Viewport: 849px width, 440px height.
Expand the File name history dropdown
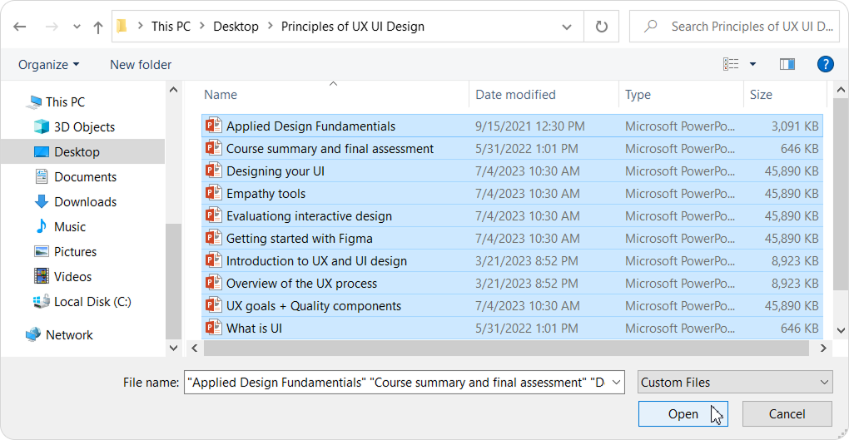point(616,383)
